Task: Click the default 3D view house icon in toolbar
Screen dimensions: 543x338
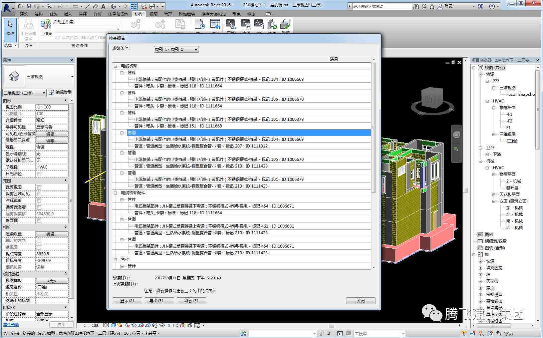Action: 113,6
